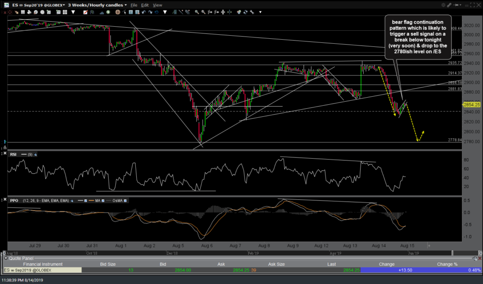Toggle the PPO MA line checkbox
The image size is (483, 284).
(x=103, y=201)
